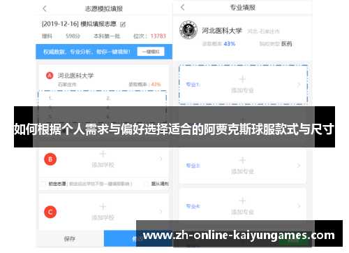The width and height of the screenshot is (349, 253).
Task: Add a major with plus in 专业1
Action: pos(242,79)
